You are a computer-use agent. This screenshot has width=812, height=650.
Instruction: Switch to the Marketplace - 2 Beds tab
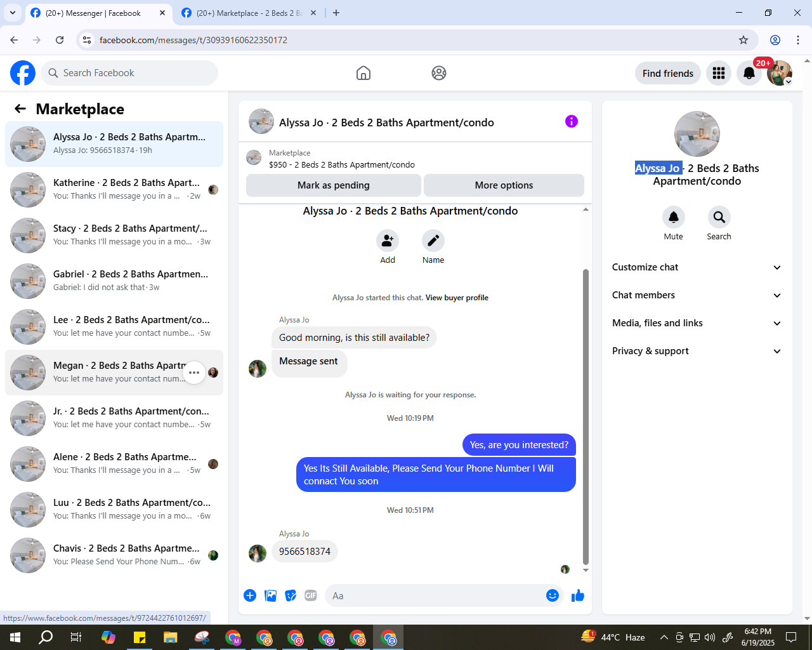[249, 13]
